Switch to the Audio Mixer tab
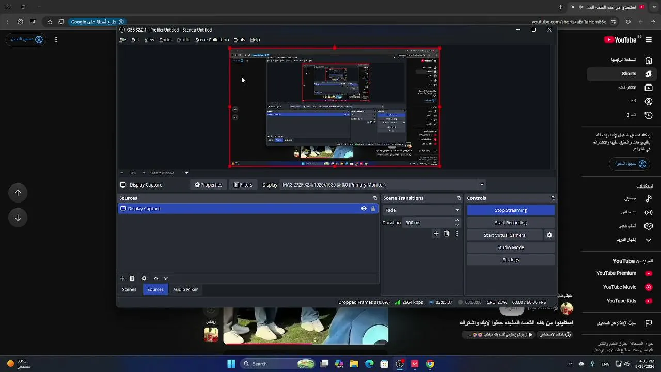Screen dimensions: 661x372 tap(185, 290)
